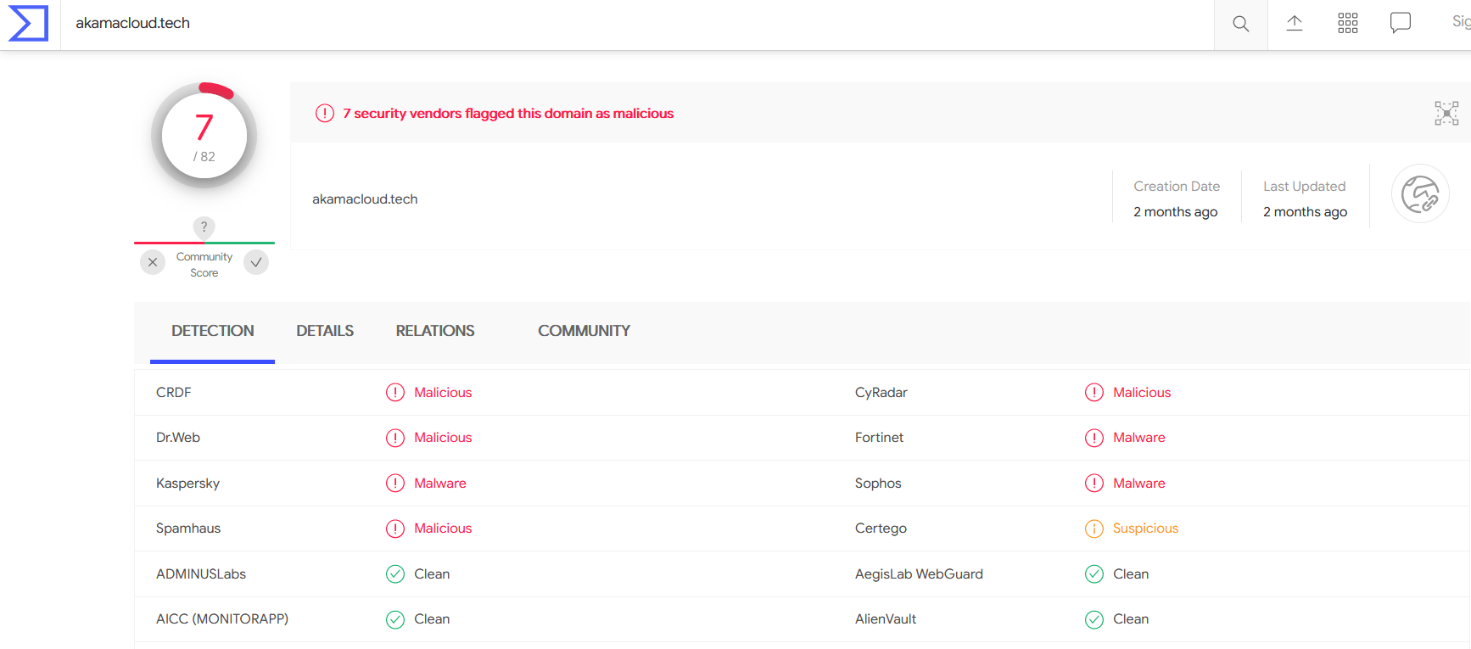Click the 7 security vendors flagged message

(508, 113)
